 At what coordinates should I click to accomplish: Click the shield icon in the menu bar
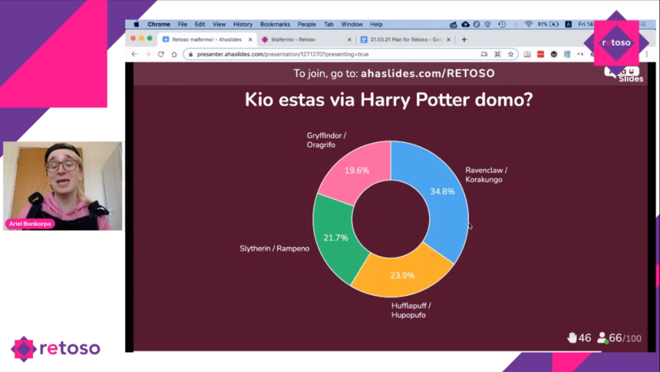[x=488, y=24]
